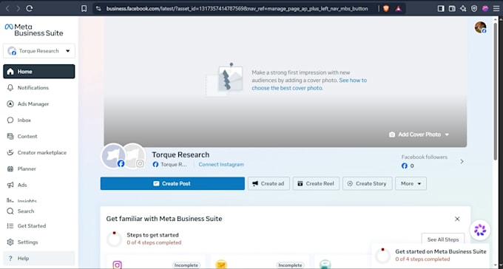Viewport: 503px width, 269px height.
Task: Click the browser reload button
Action: click(x=30, y=9)
